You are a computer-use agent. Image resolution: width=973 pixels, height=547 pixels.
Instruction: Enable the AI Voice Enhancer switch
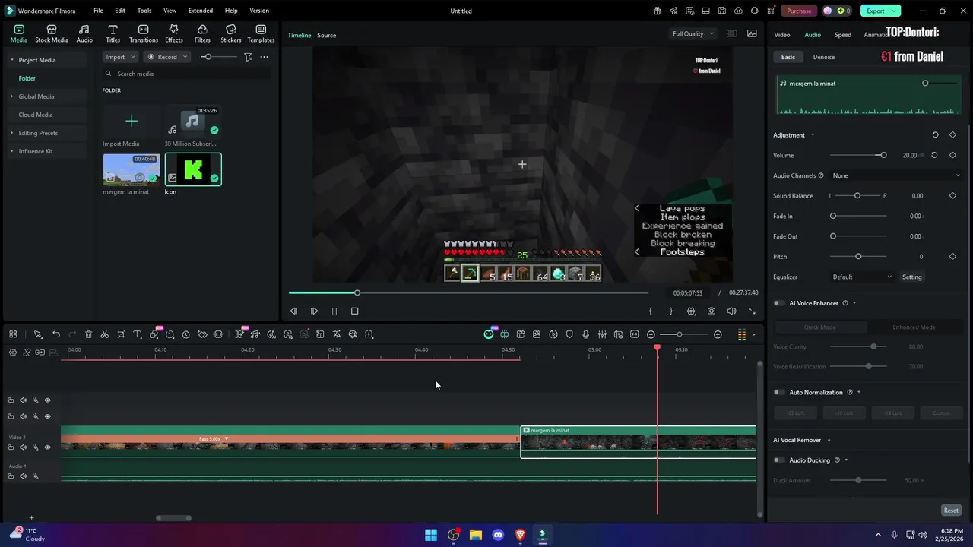click(779, 303)
